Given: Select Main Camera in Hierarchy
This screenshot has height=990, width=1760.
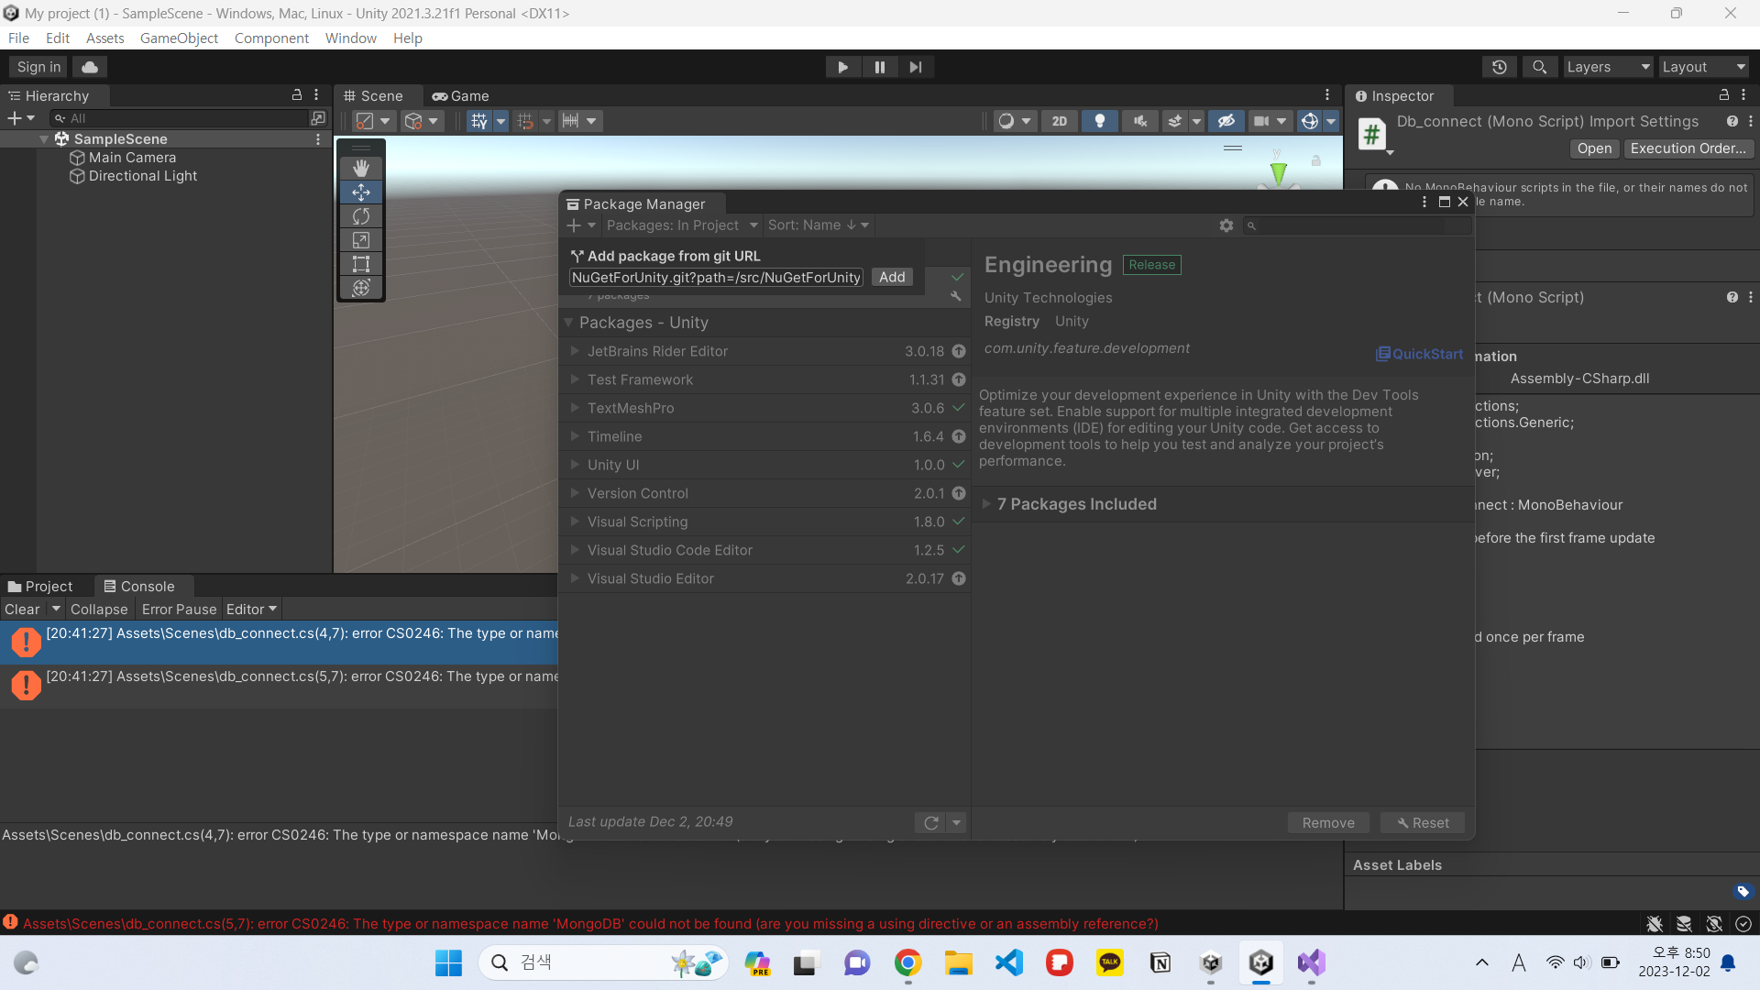Looking at the screenshot, I should pyautogui.click(x=132, y=158).
